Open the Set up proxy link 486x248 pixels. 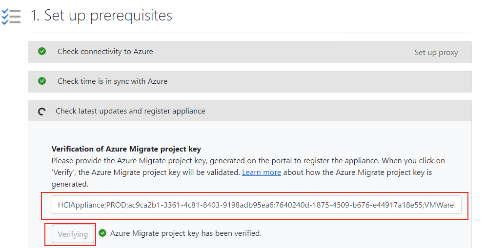tap(436, 53)
